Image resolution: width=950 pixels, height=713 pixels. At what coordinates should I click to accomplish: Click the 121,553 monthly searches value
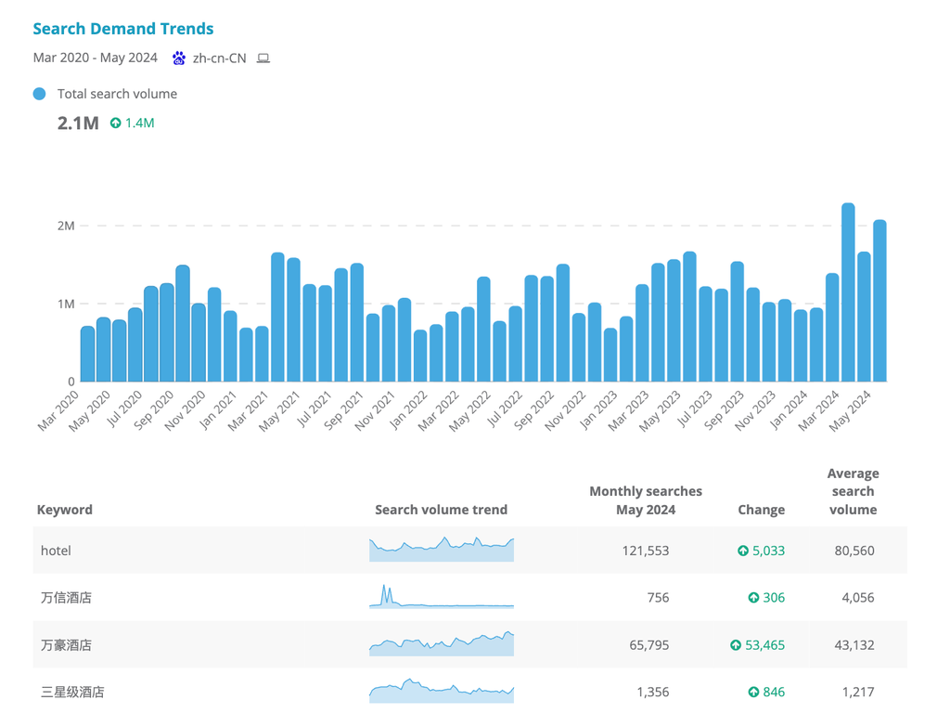pos(646,551)
